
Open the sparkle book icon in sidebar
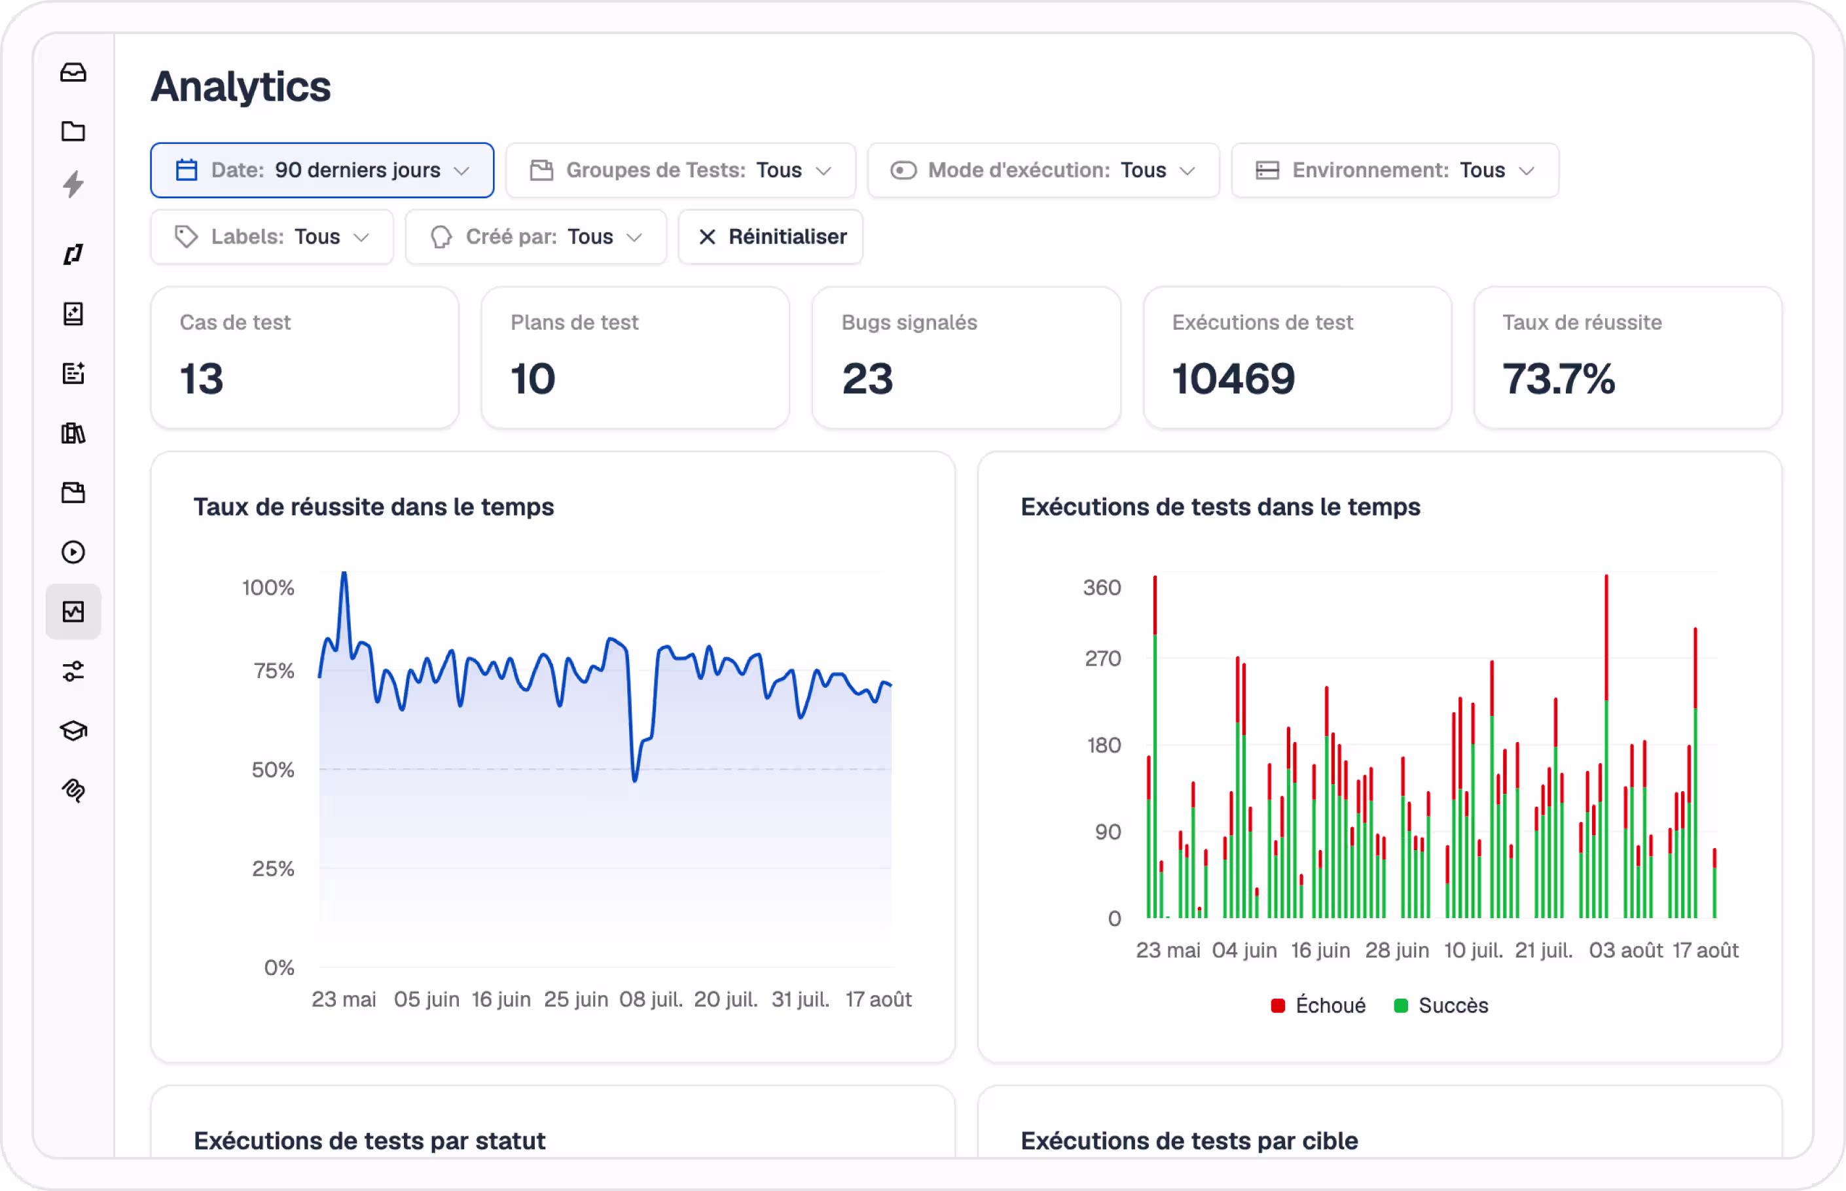point(73,314)
